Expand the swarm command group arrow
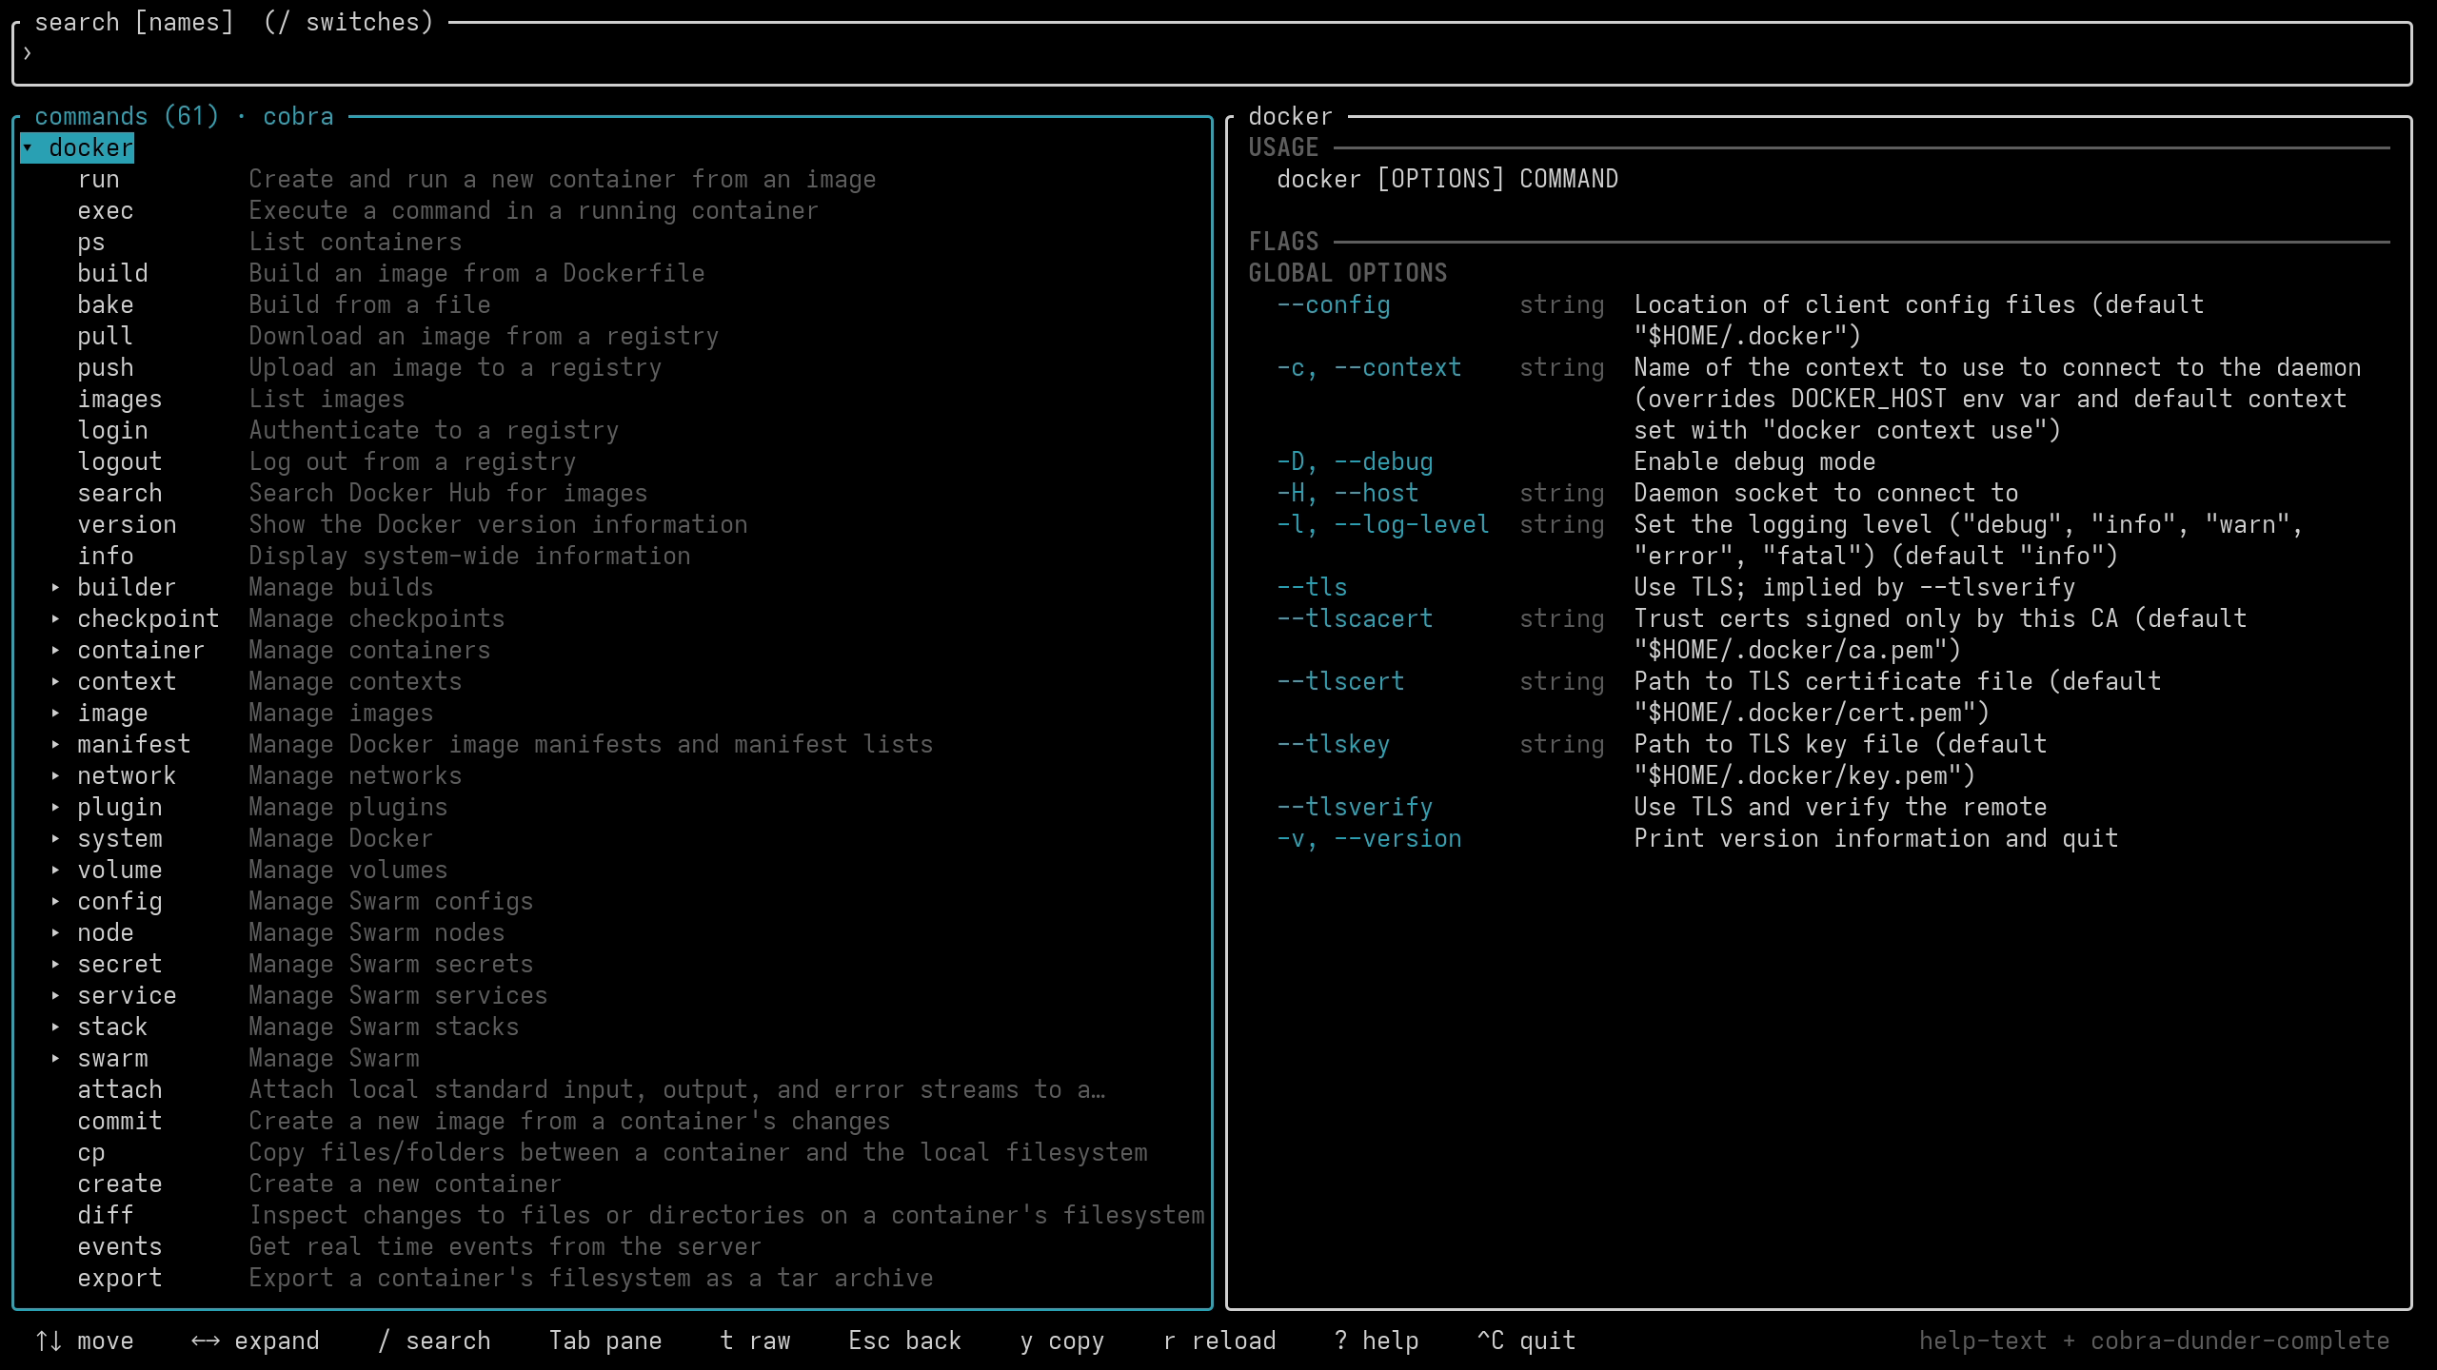The image size is (2437, 1370). pos(56,1059)
